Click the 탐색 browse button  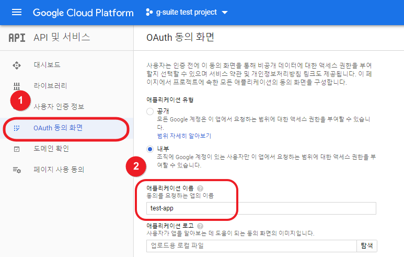(x=367, y=245)
